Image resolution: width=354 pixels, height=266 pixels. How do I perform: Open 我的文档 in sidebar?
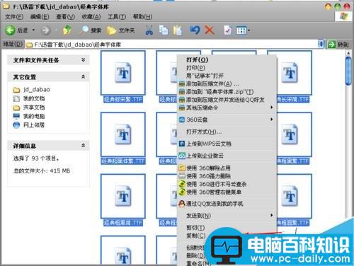[x=28, y=98]
